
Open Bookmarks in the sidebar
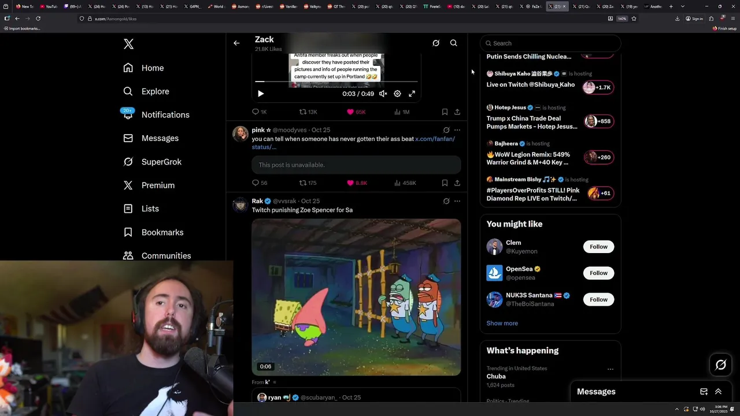tap(153, 232)
